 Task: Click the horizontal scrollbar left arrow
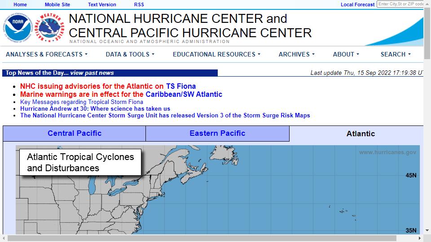pos(4,238)
